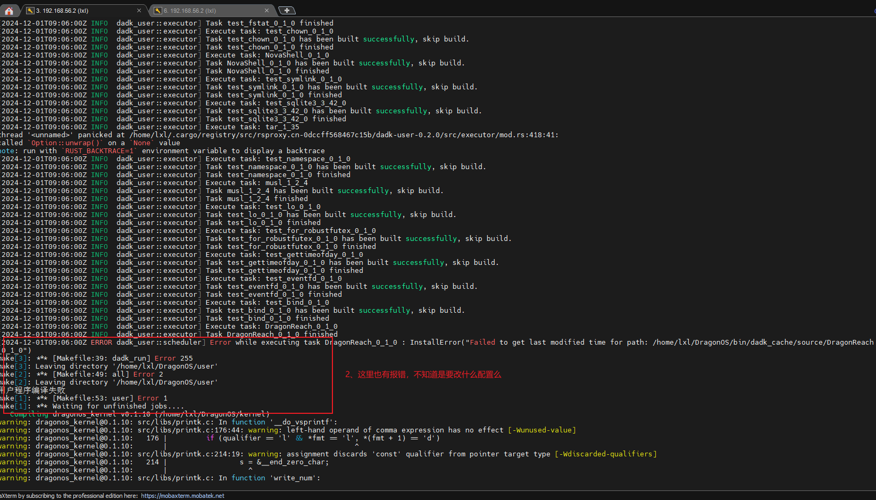Open the MobaXterm home tab icon
The height and width of the screenshot is (500, 876).
(9, 11)
